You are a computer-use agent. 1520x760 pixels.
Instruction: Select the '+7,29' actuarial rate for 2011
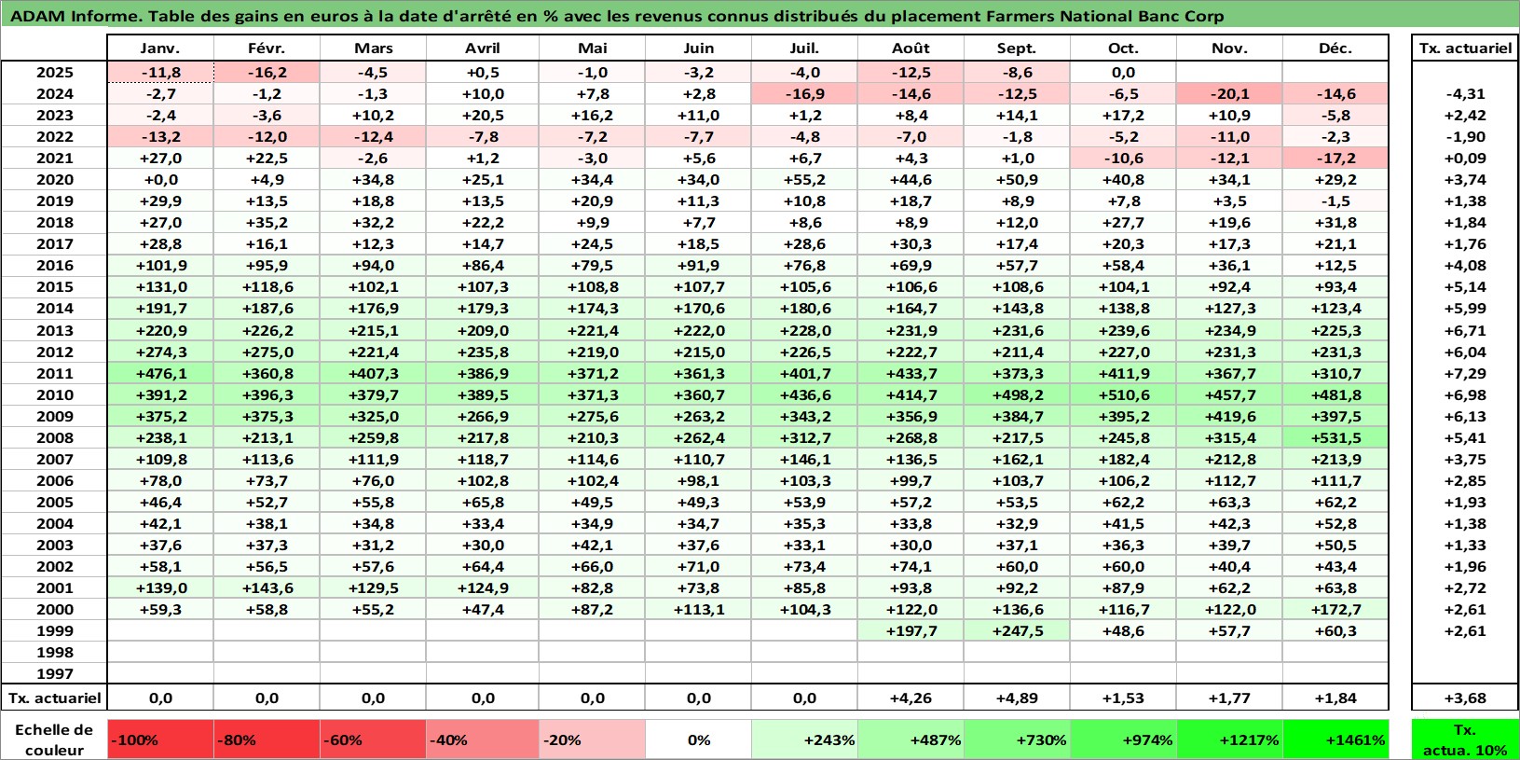pyautogui.click(x=1465, y=373)
